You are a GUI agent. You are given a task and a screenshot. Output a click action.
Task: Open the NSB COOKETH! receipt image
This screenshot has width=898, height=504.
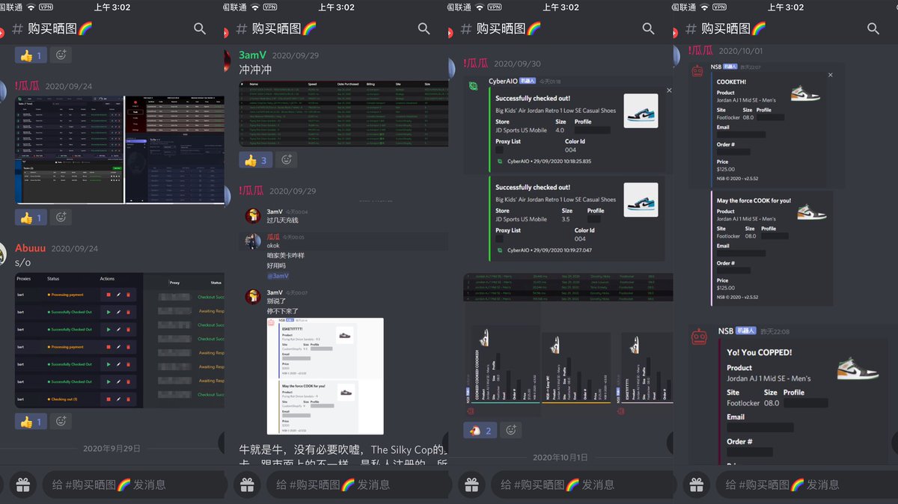pyautogui.click(x=763, y=185)
